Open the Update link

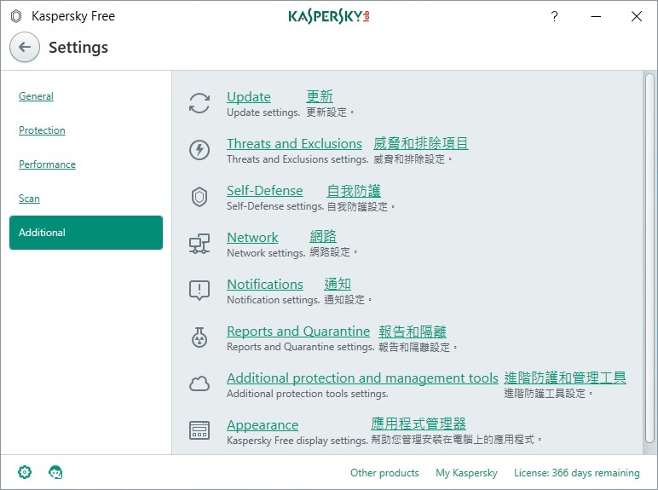coord(249,97)
